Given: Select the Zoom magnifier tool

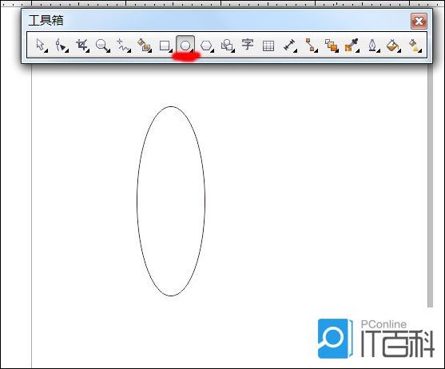Looking at the screenshot, I should pos(102,45).
